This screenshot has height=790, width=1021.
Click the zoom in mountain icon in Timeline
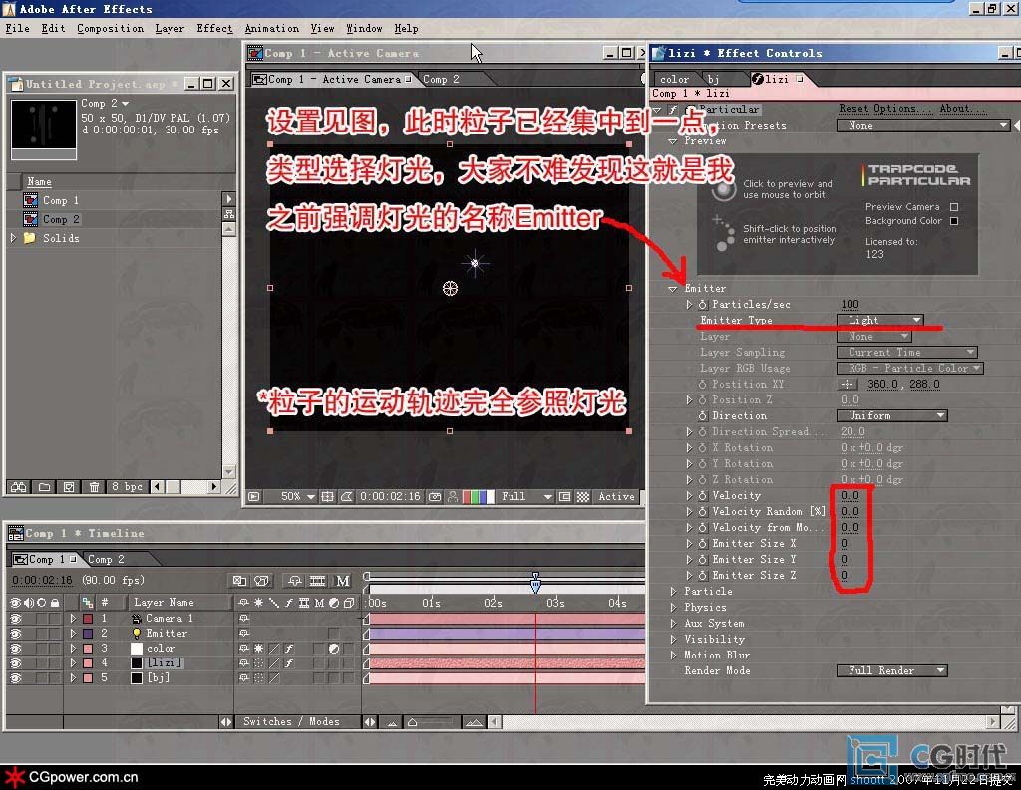click(x=474, y=722)
